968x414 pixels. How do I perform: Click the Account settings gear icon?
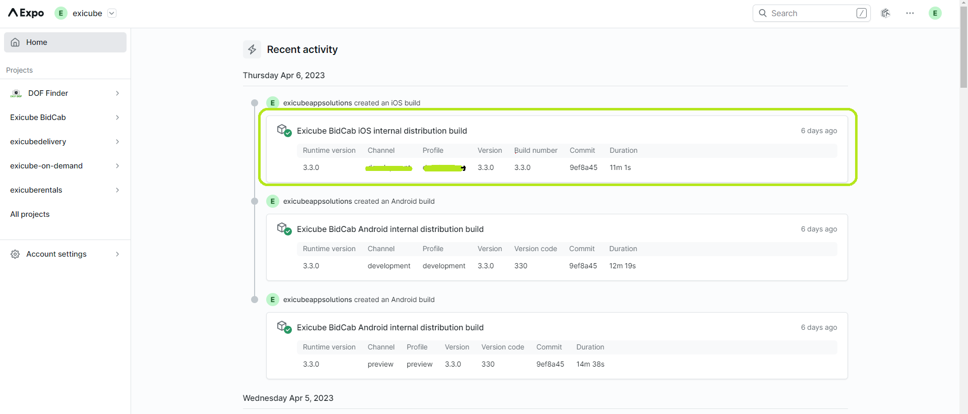coord(15,254)
